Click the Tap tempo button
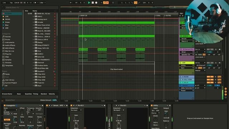Image resolution: width=229 pixels, height=129 pixels. click(11, 3)
